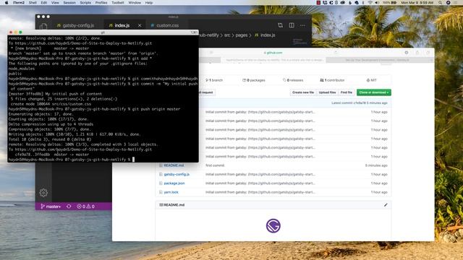Open the Manage gear in VS Code

43,193
